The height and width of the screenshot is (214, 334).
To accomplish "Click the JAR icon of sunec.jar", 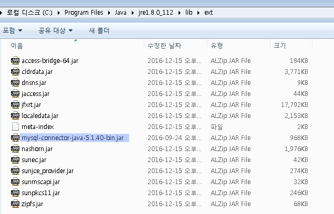I will pyautogui.click(x=15, y=160).
